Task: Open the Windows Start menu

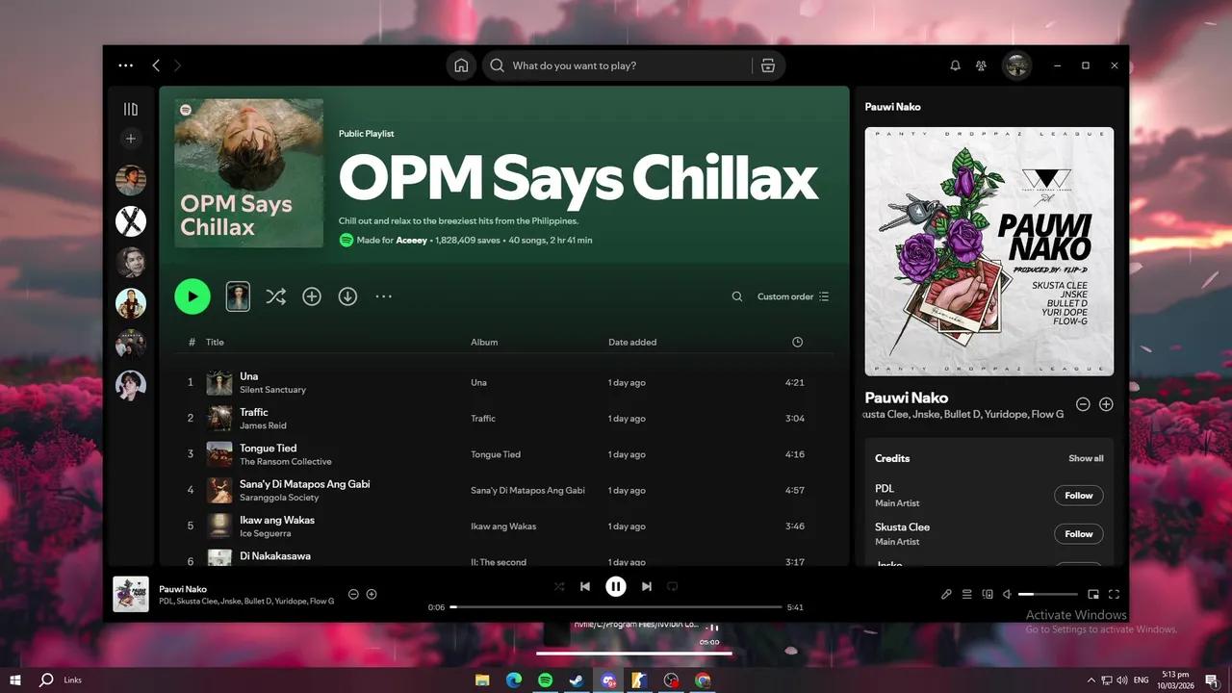Action: 15,680
